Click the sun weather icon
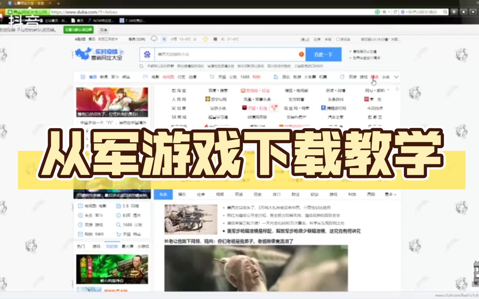The height and width of the screenshot is (299, 479). (x=205, y=39)
